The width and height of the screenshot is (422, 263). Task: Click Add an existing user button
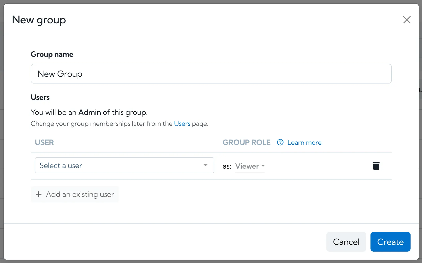(x=75, y=194)
